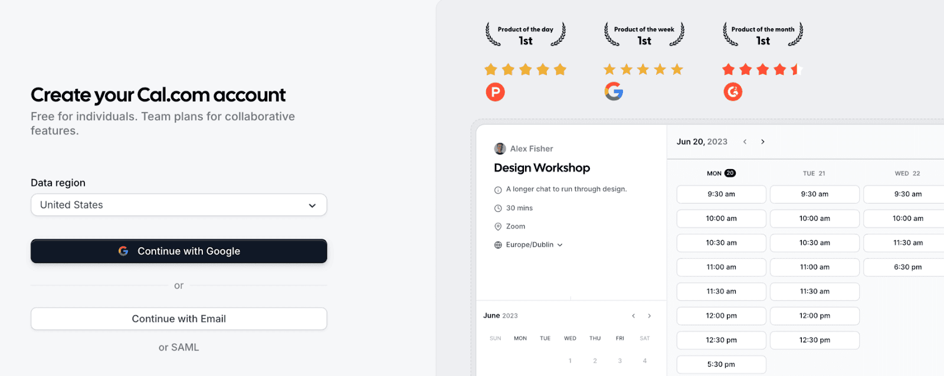Click the G2 four-and-a-half star rating

click(762, 70)
